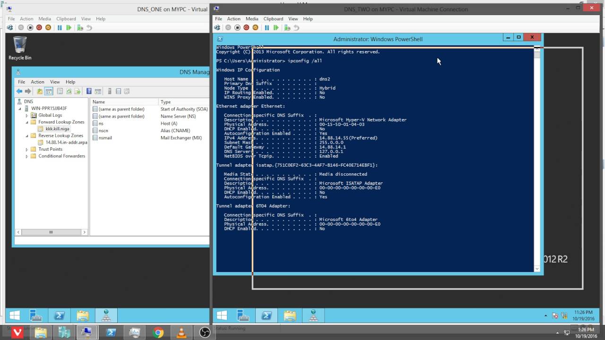Click Checkpoint icon in DNS_TWO VM toolbar
605x340 pixels.
point(287,28)
